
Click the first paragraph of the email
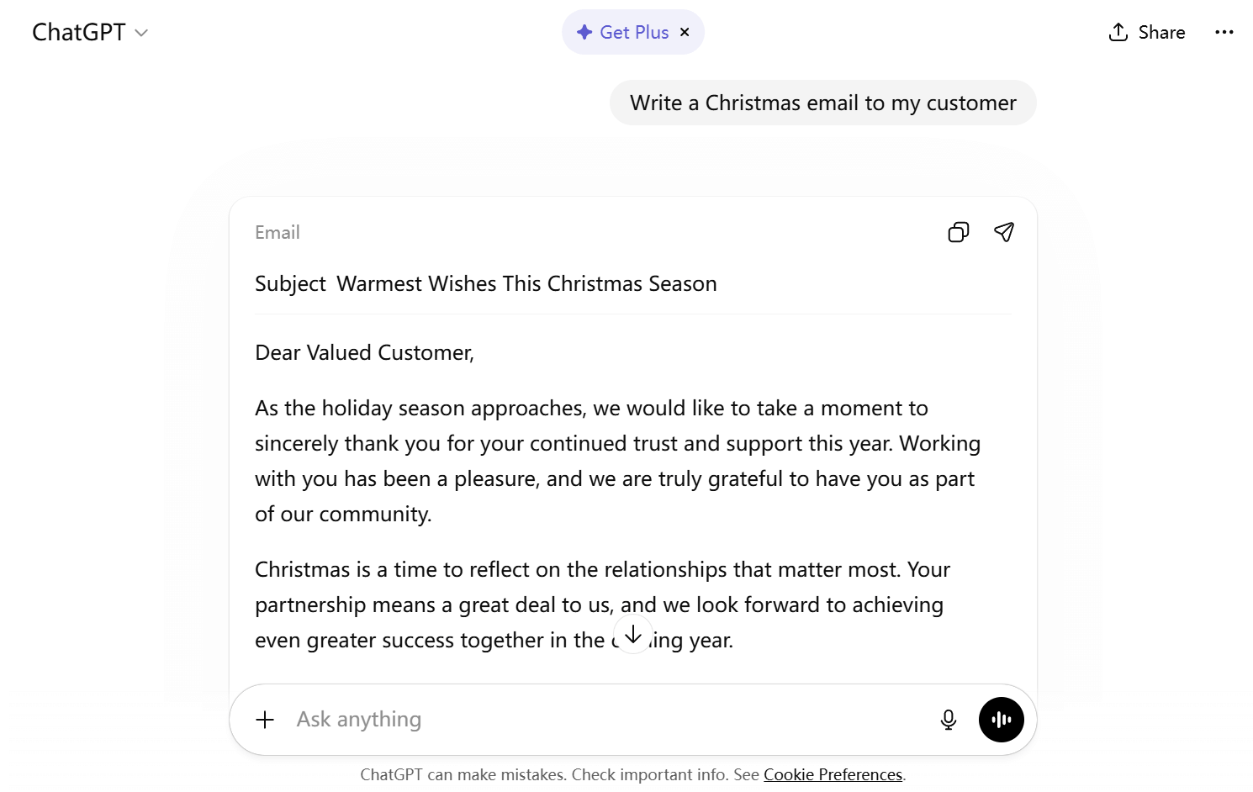(617, 461)
